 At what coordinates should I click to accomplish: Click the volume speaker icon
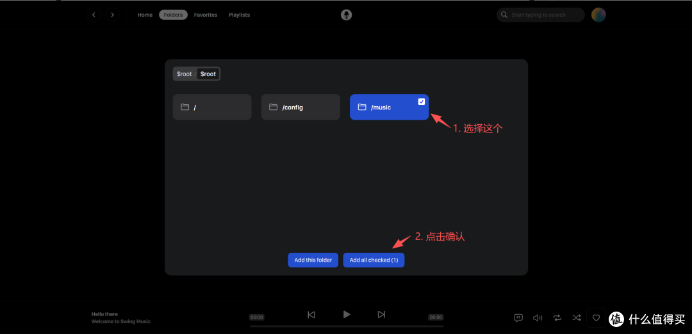538,318
